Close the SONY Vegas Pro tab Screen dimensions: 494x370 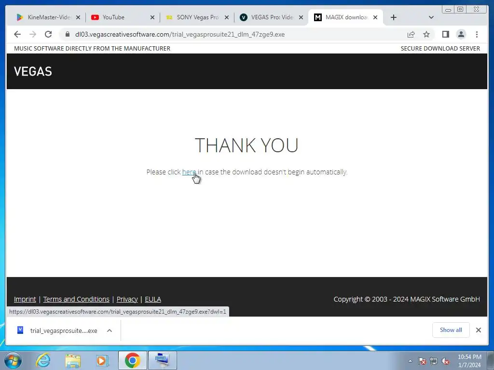pos(227,17)
